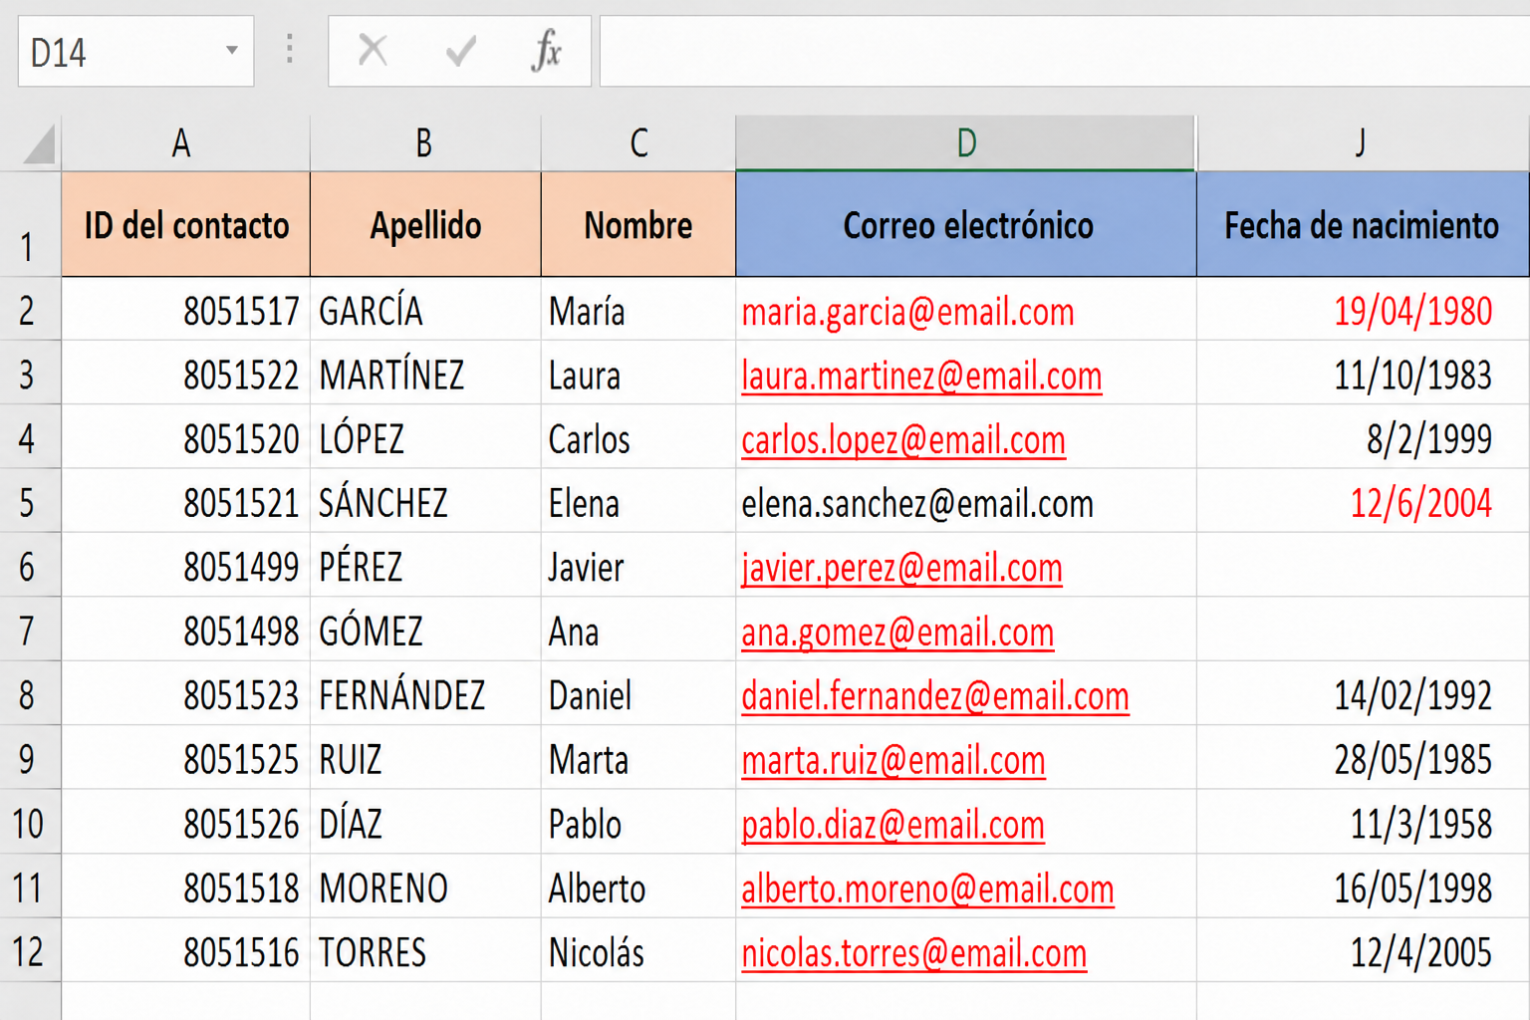This screenshot has height=1020, width=1530.
Task: Select name cell 'Daniel'
Action: point(638,695)
